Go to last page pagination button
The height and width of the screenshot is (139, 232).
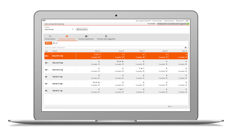pyautogui.click(x=186, y=106)
